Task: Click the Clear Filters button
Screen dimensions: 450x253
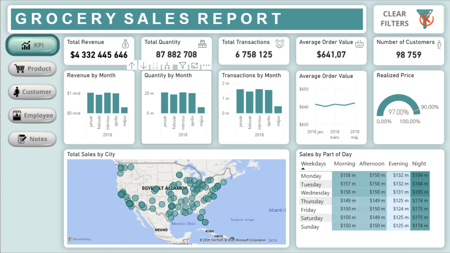Action: click(x=407, y=19)
